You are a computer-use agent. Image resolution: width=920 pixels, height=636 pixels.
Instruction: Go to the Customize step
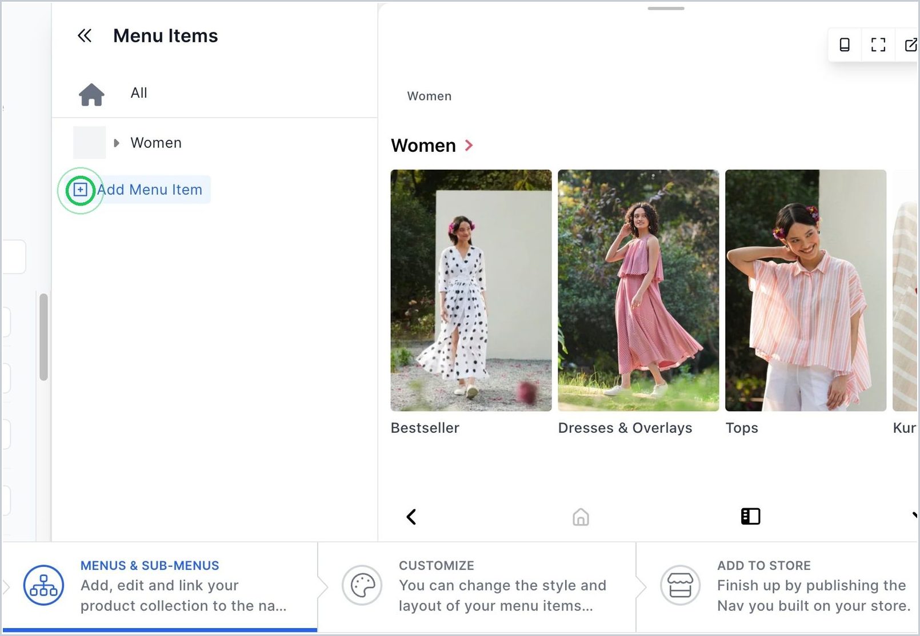click(x=477, y=587)
